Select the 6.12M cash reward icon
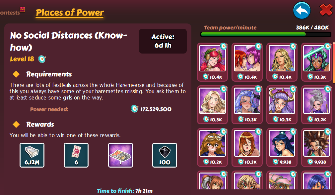 [x=32, y=155]
